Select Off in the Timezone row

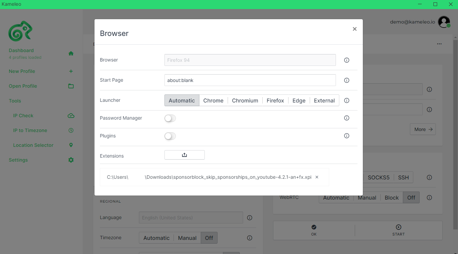(209, 238)
